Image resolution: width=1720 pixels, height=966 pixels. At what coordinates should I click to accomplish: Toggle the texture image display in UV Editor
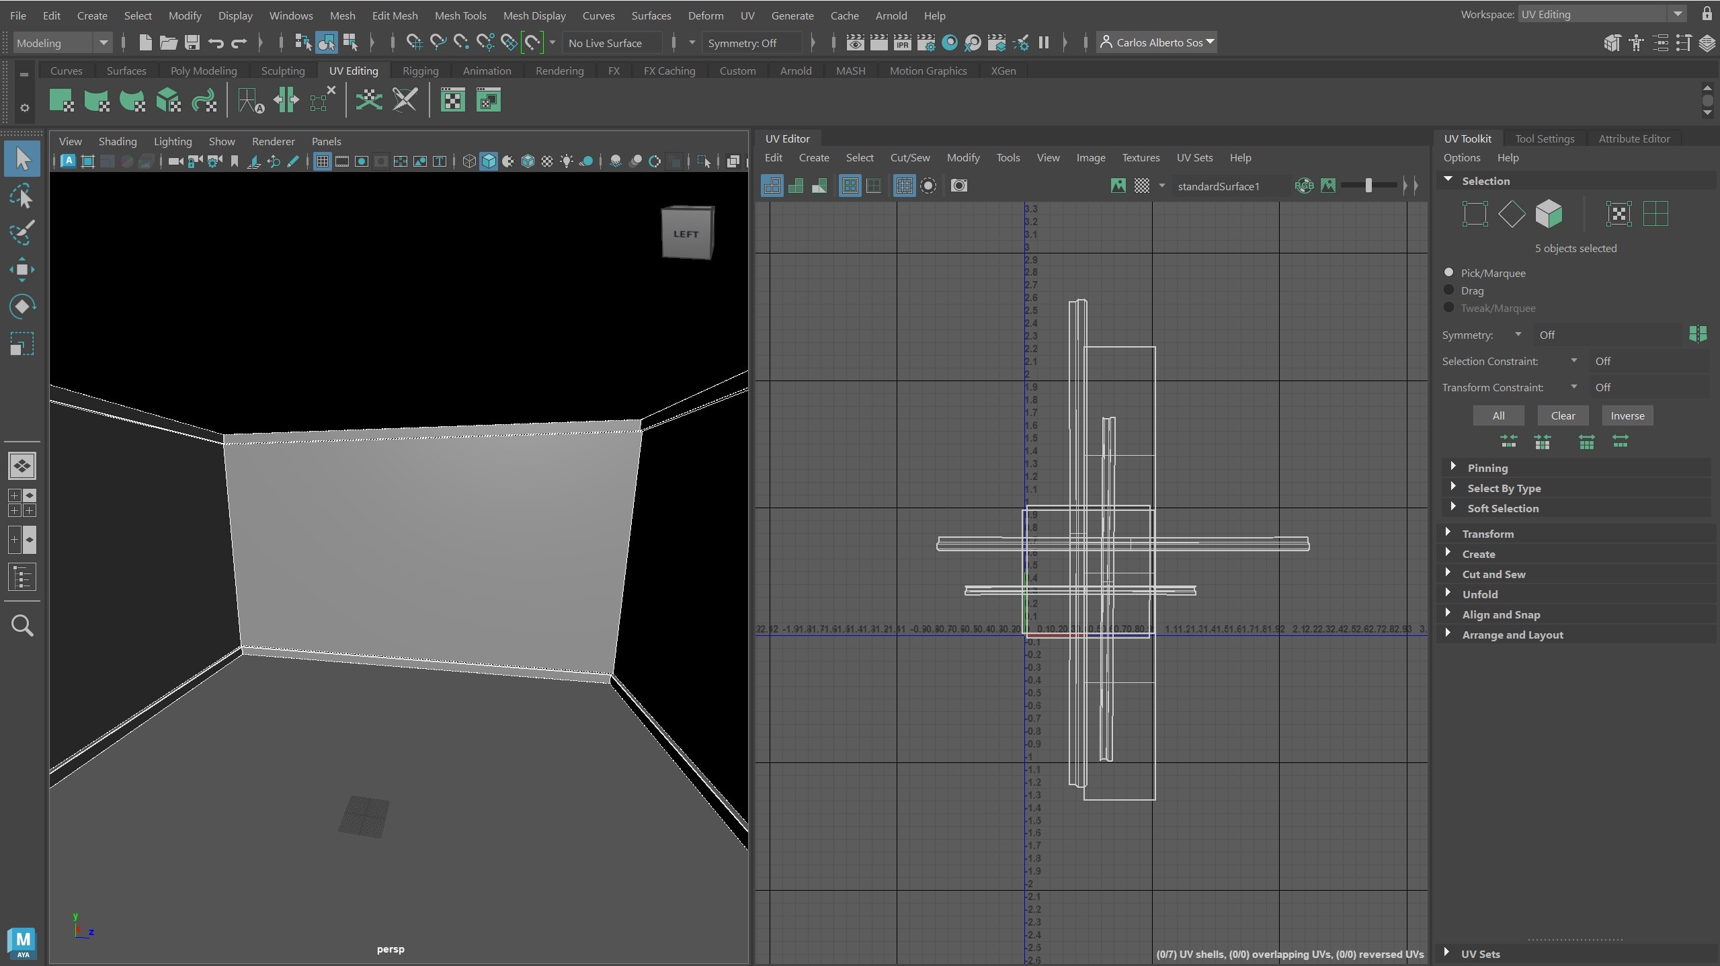click(1118, 186)
